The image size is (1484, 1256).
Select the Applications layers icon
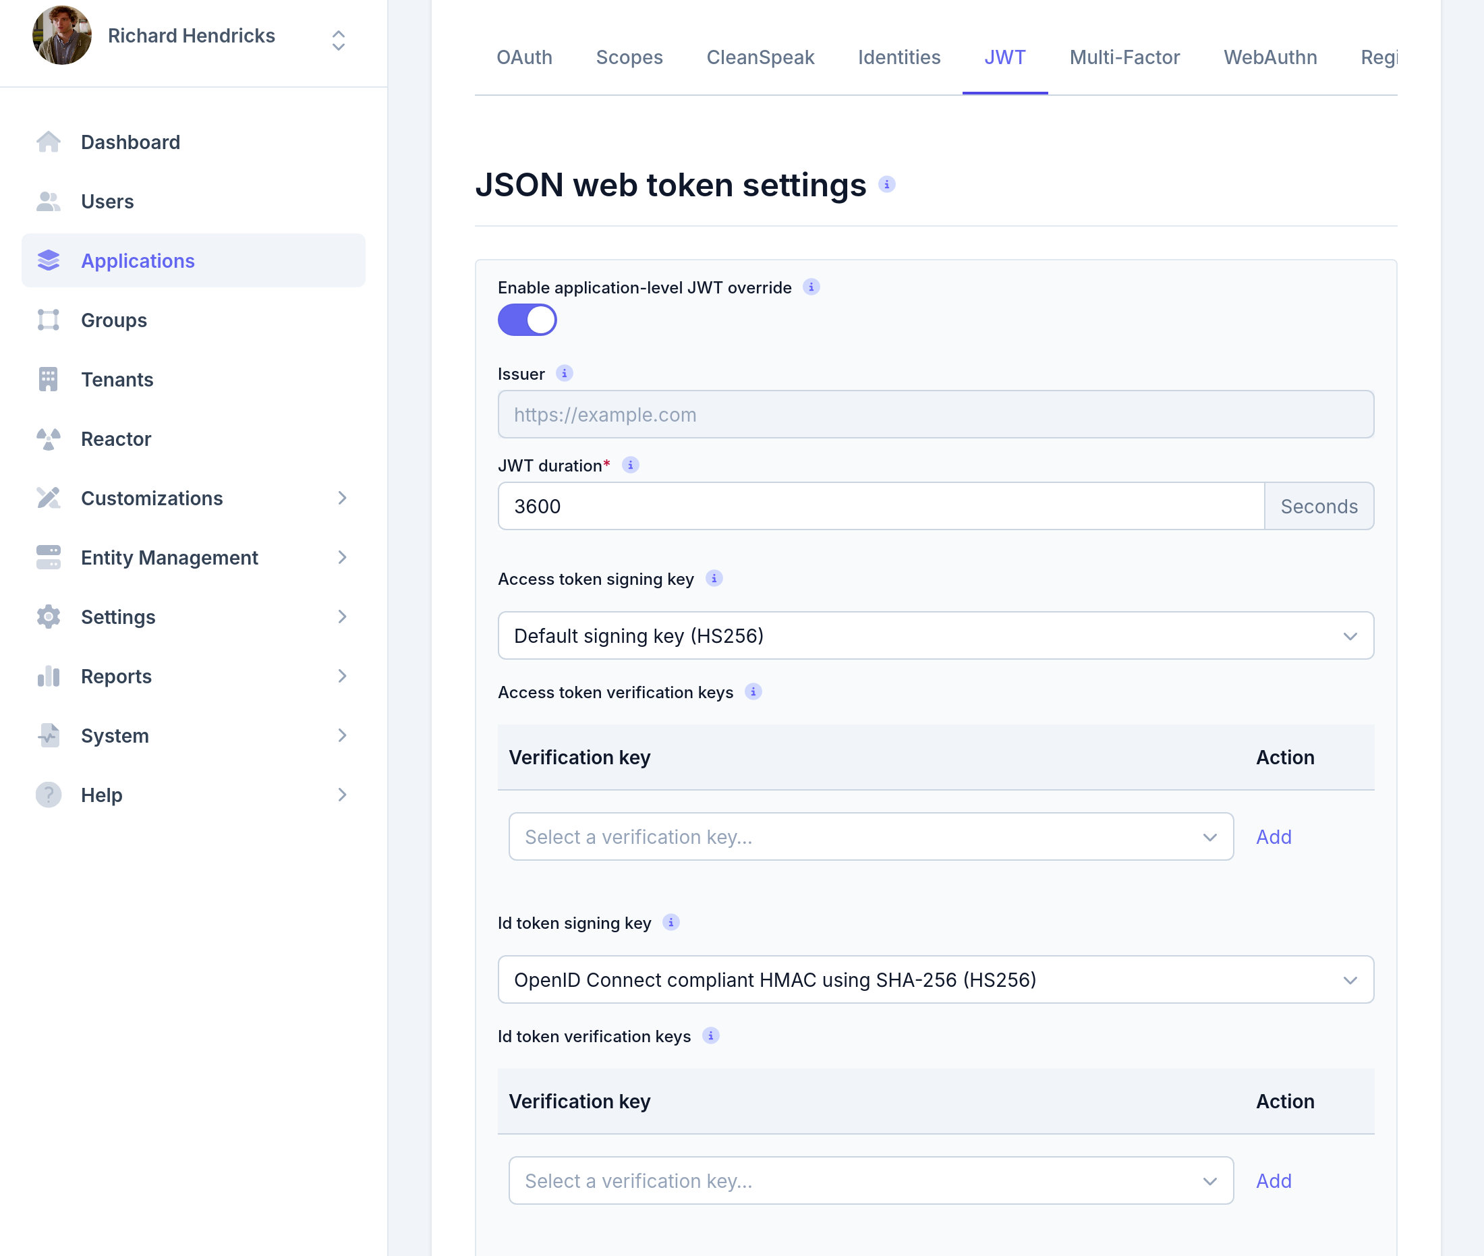pos(49,260)
